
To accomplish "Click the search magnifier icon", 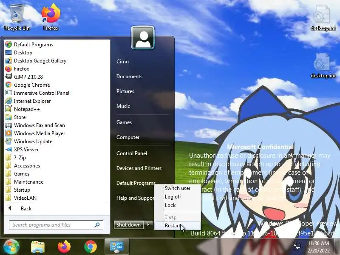I will pos(97,225).
